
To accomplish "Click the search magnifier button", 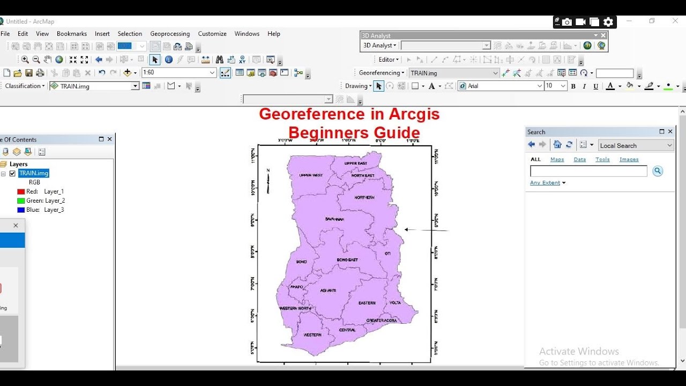I will pyautogui.click(x=658, y=171).
